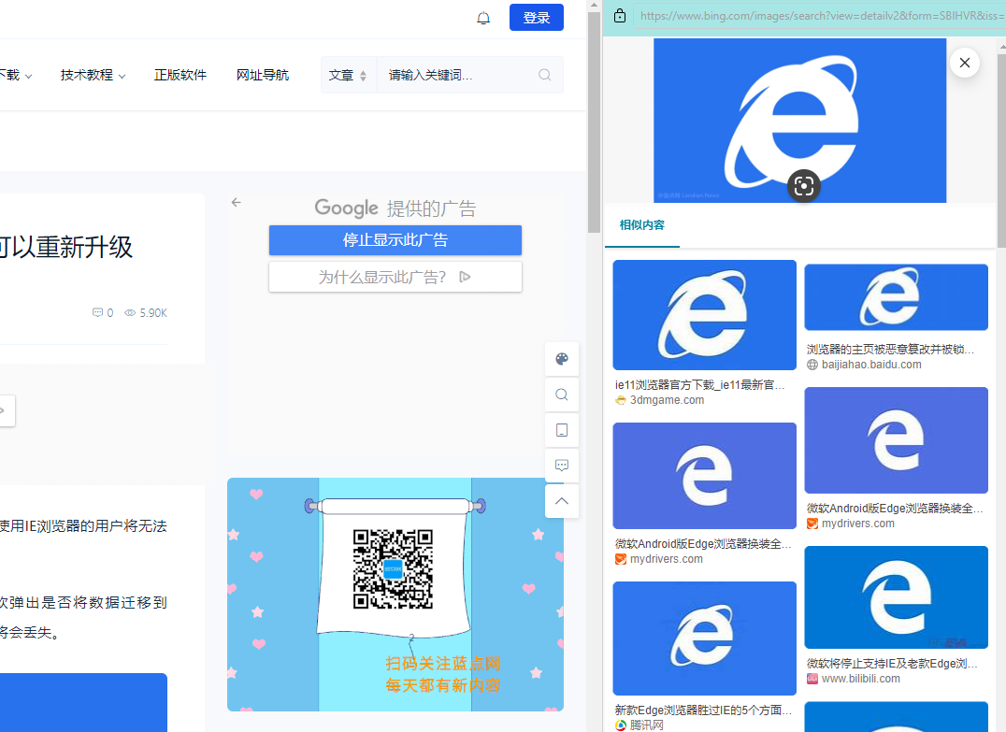Open the 正版软件 menu item
This screenshot has height=732, width=1006.
click(180, 75)
